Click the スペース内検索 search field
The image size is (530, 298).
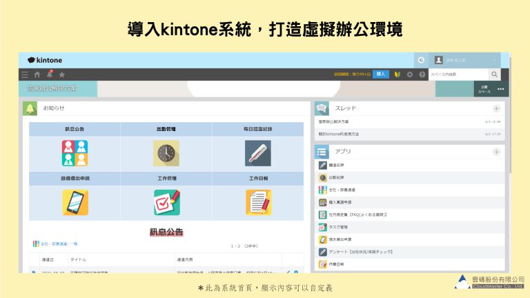[x=458, y=74]
